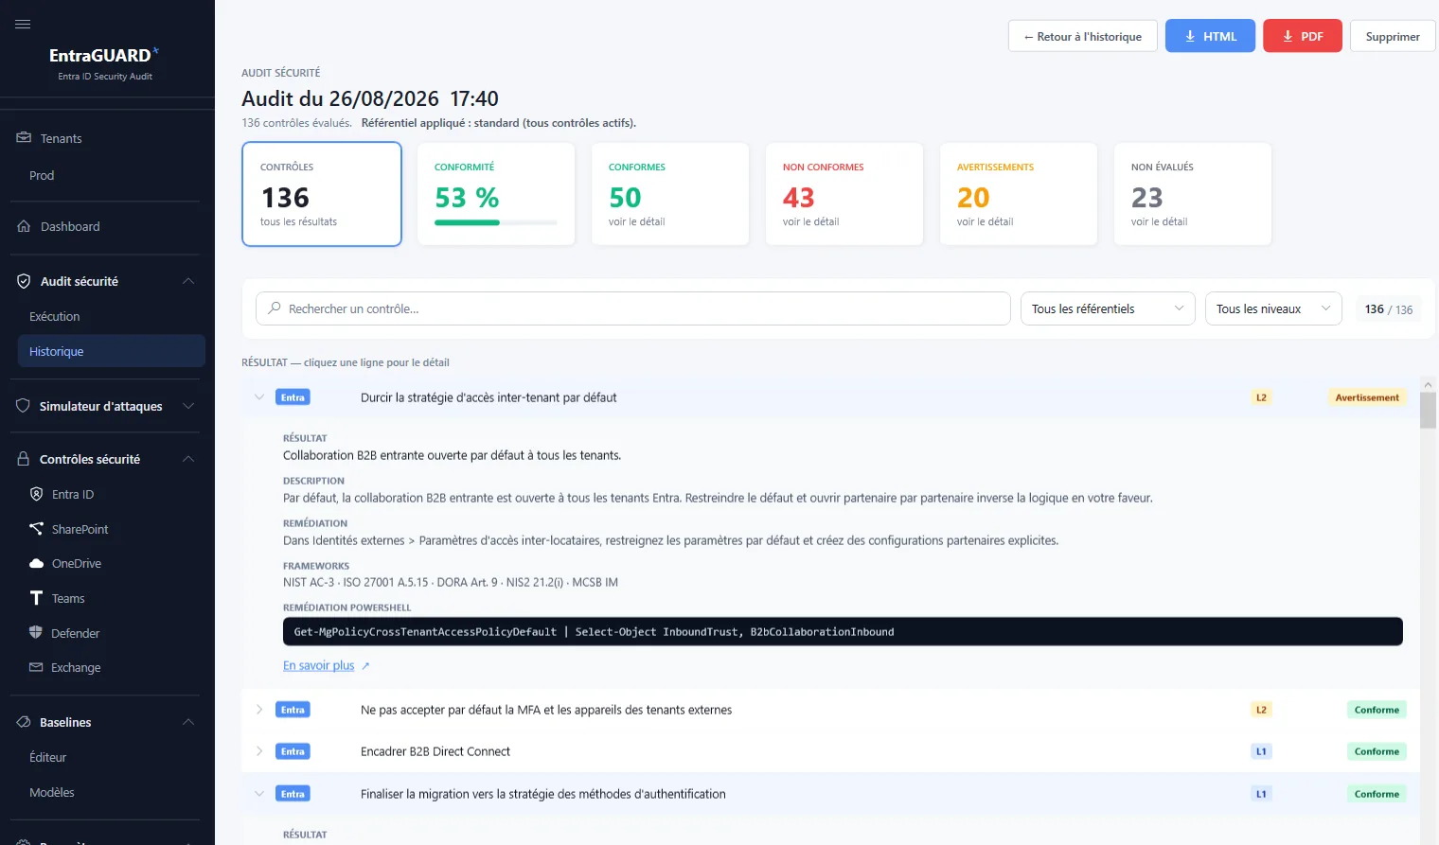The width and height of the screenshot is (1439, 845).
Task: Click Conforme badge on Encadrer B2B Direct Connect row
Action: point(1377,751)
